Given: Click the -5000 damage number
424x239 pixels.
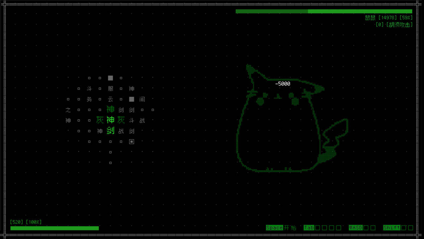Looking at the screenshot, I should [283, 84].
